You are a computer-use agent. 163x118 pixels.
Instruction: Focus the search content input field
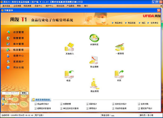[x=11, y=93]
